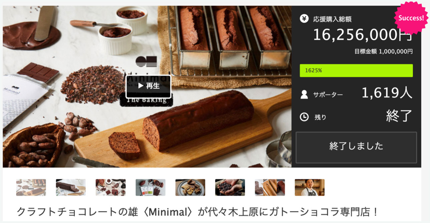Click the clock icon next to 残り
The image size is (430, 223).
click(x=304, y=117)
